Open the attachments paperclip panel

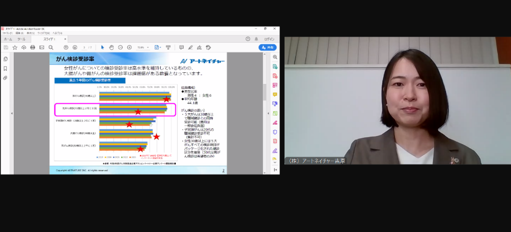[x=5, y=78]
